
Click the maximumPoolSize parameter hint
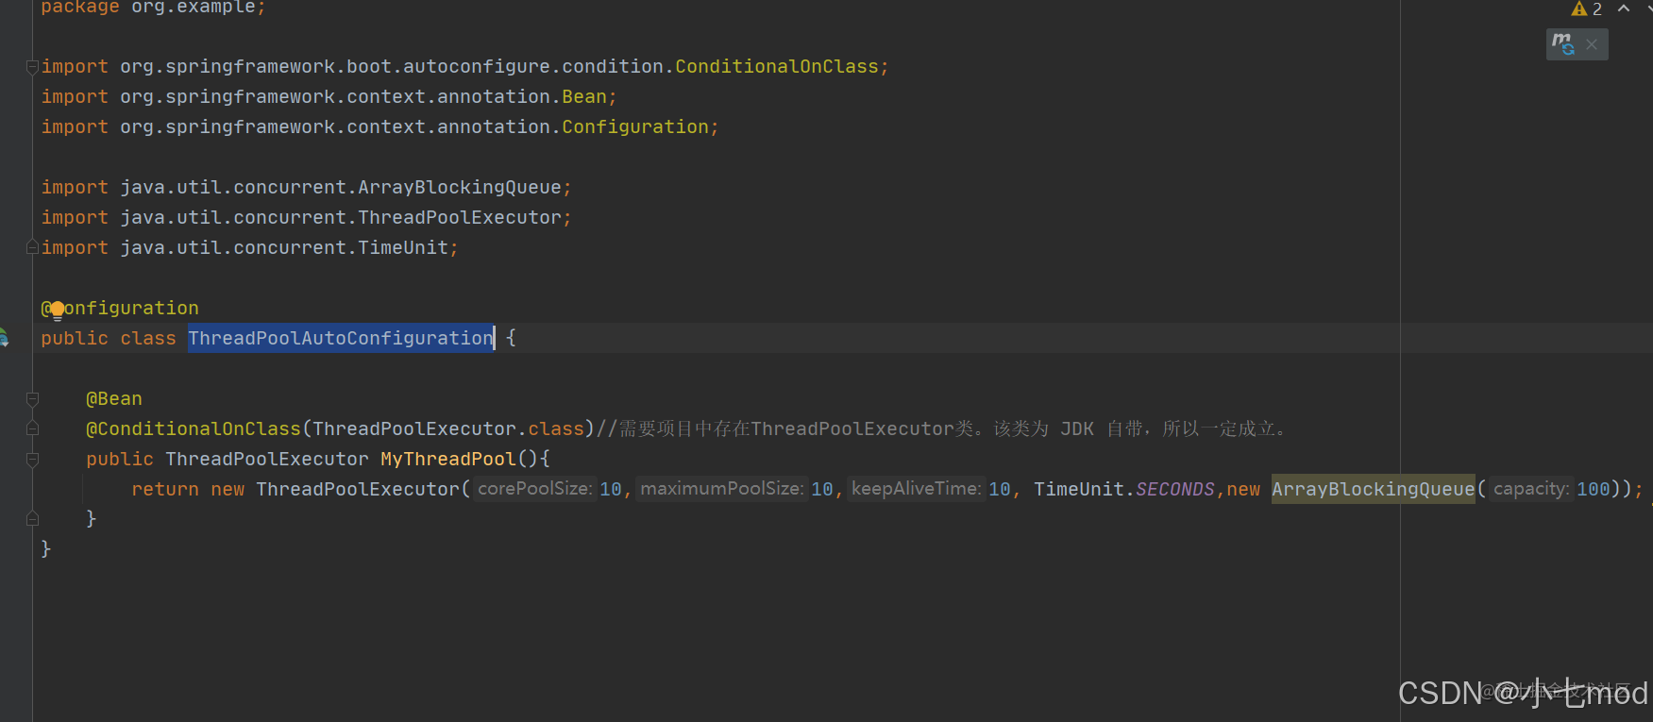[721, 489]
